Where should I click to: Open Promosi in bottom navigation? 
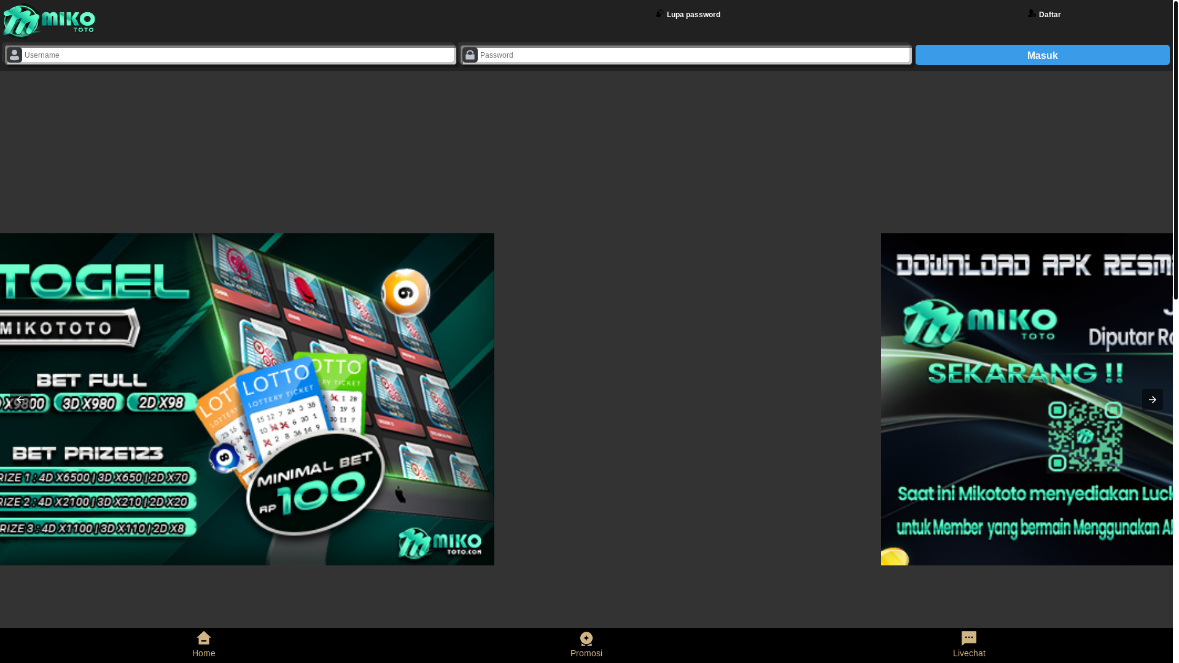click(586, 645)
